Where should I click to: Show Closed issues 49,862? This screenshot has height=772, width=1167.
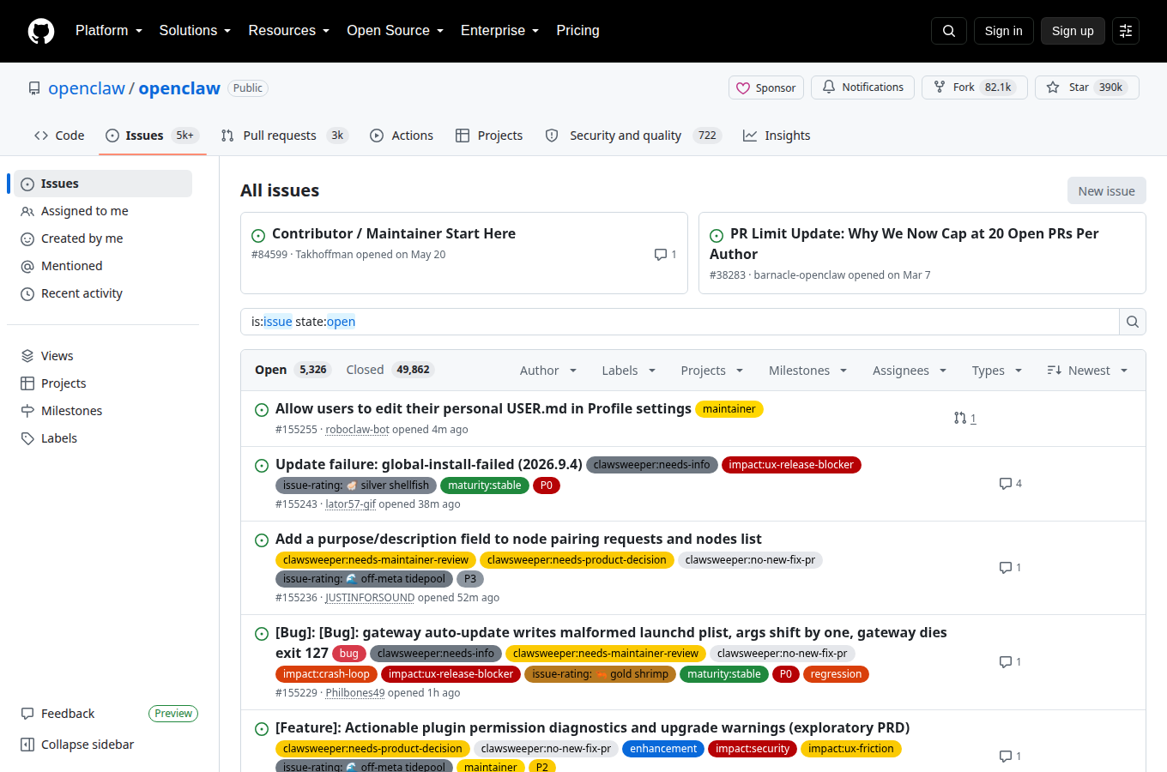click(390, 370)
